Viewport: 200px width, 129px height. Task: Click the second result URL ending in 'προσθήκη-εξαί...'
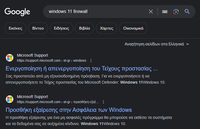coord(58,102)
